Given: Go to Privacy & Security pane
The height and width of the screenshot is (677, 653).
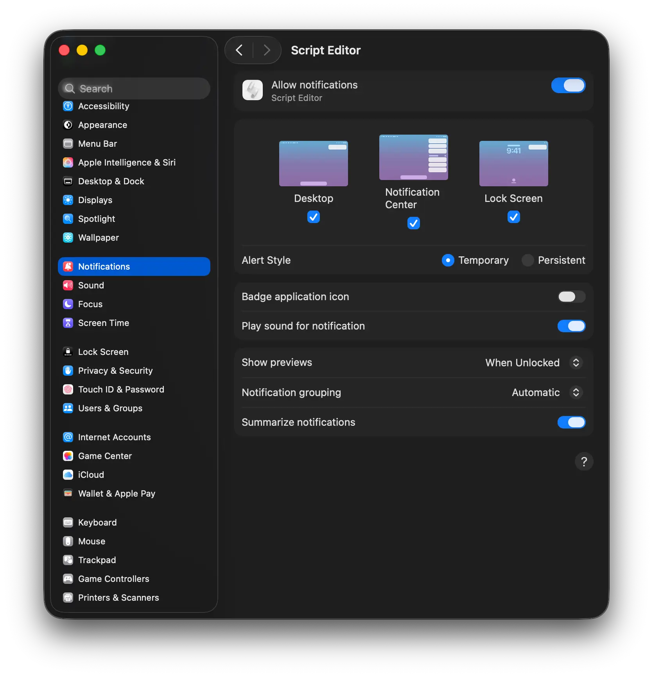Looking at the screenshot, I should tap(115, 371).
